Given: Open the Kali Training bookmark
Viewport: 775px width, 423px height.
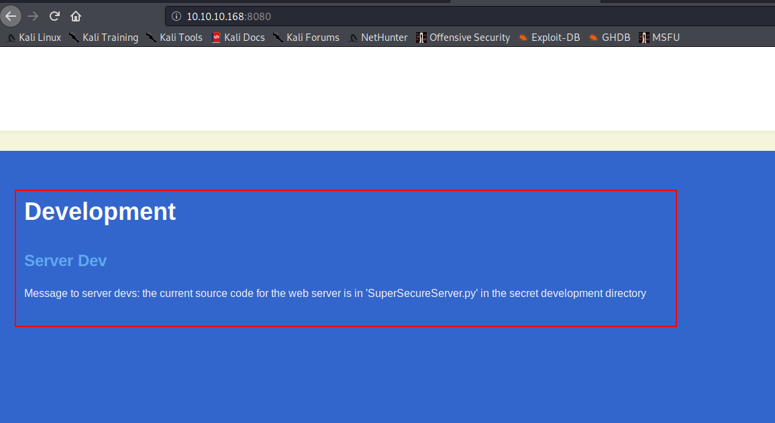Looking at the screenshot, I should (x=103, y=38).
